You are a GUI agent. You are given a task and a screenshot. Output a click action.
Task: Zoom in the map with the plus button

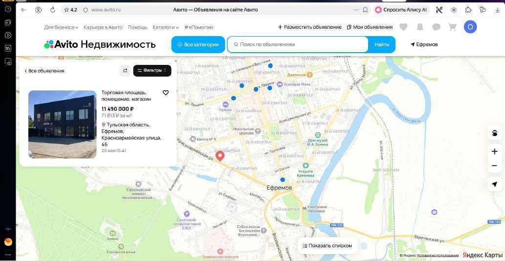click(x=494, y=151)
